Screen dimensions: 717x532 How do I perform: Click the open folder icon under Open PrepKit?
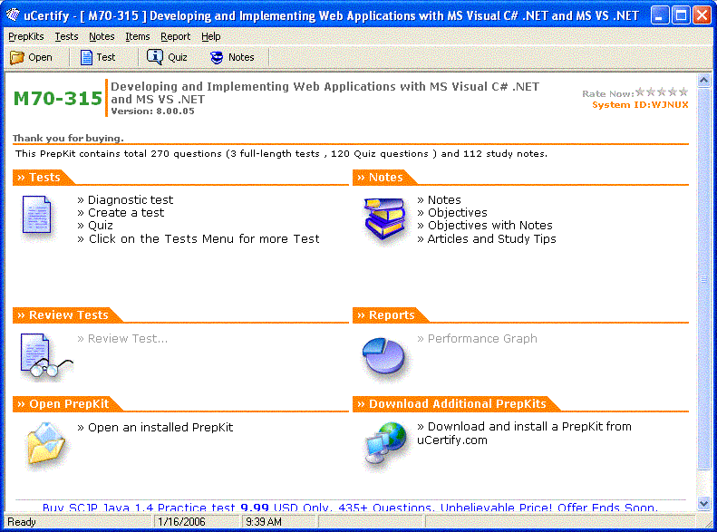(45, 443)
